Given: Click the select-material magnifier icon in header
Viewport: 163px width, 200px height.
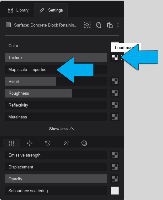Looking at the screenshot, I should [87, 25].
